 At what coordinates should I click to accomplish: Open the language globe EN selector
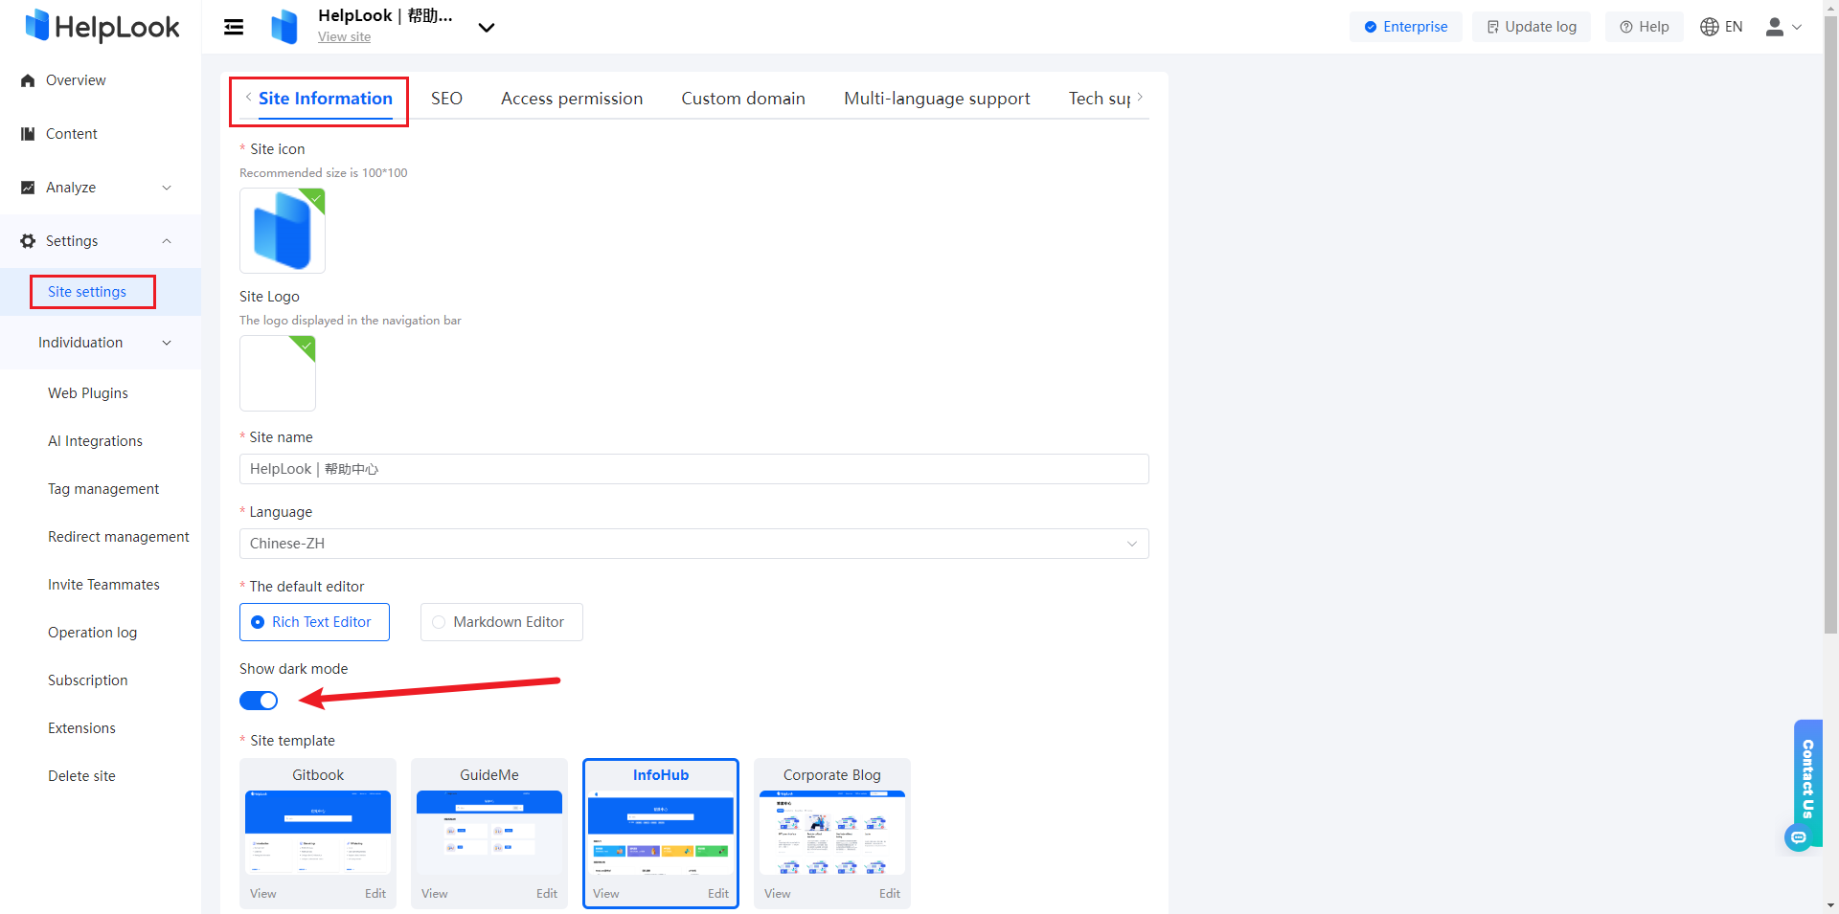tap(1721, 26)
